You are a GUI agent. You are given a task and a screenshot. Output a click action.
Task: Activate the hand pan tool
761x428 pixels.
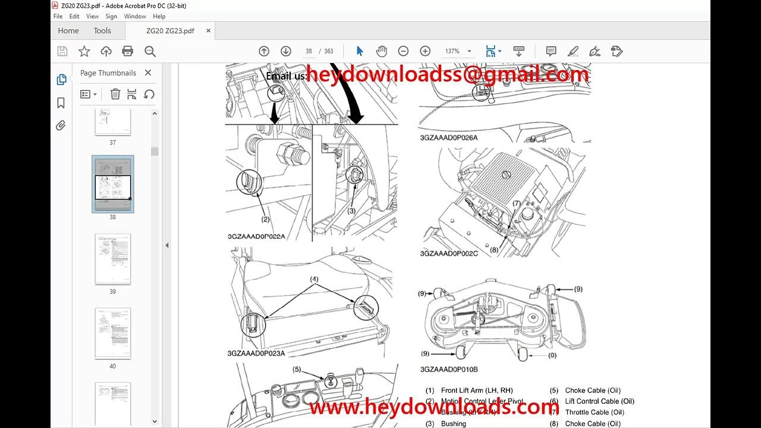point(381,52)
